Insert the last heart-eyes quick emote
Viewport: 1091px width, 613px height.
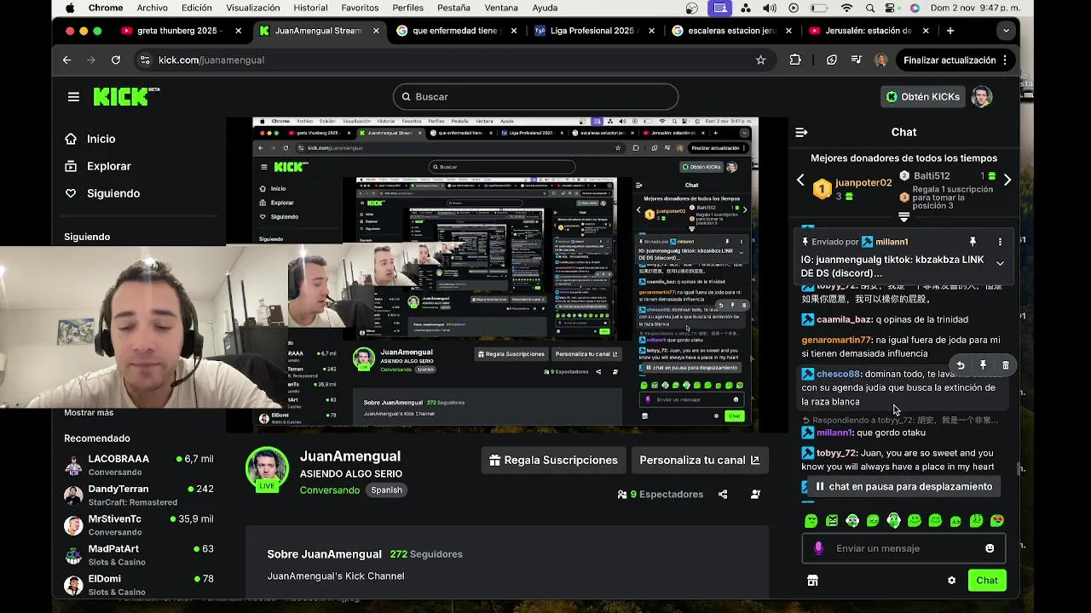click(x=997, y=520)
